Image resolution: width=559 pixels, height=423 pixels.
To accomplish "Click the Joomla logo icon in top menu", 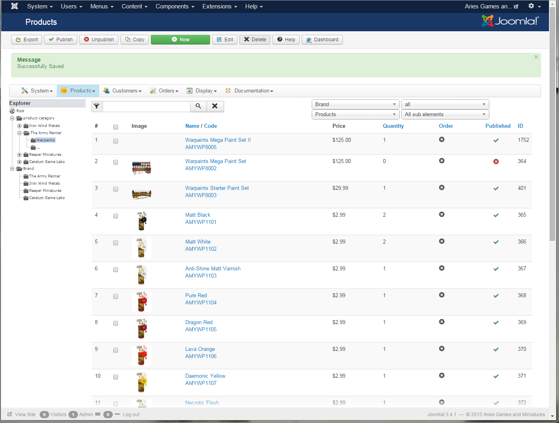I will (x=14, y=6).
